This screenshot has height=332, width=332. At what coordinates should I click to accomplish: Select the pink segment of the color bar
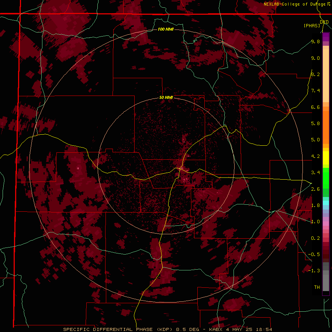pos(326,224)
